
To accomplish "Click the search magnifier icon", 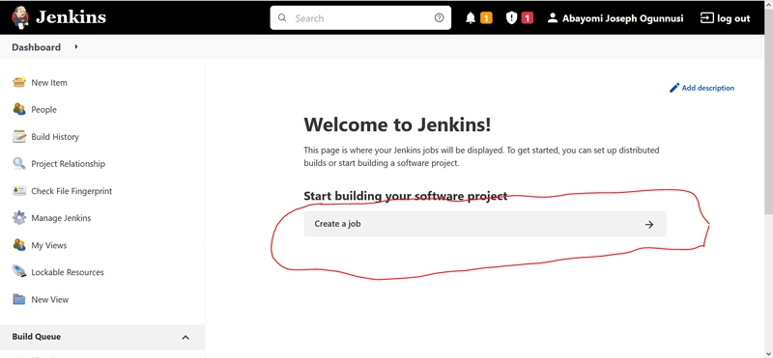I will point(282,17).
